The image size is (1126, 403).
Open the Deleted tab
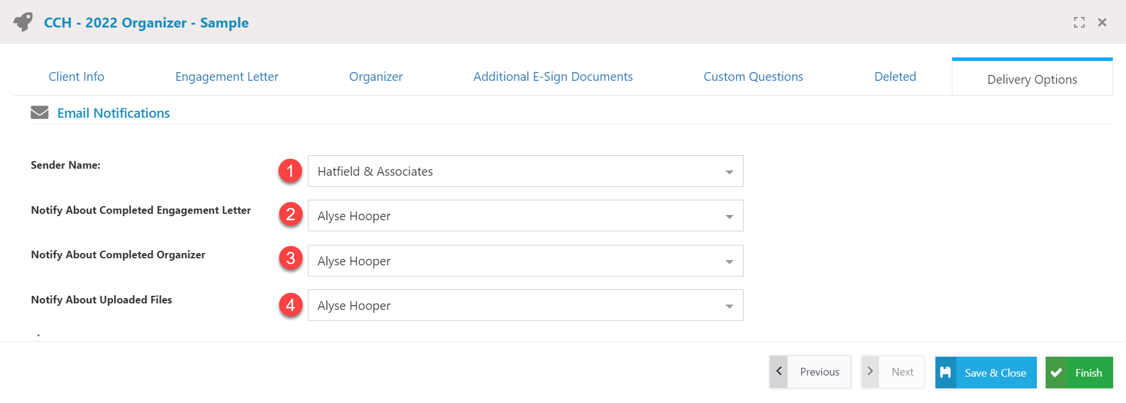[895, 77]
